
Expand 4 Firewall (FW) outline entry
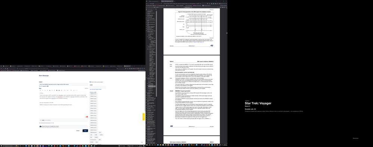coord(146,17)
